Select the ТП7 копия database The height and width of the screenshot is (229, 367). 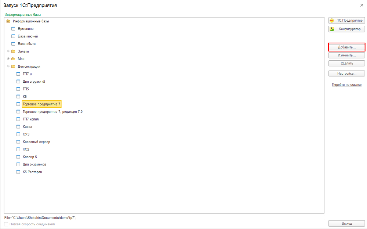(31, 119)
